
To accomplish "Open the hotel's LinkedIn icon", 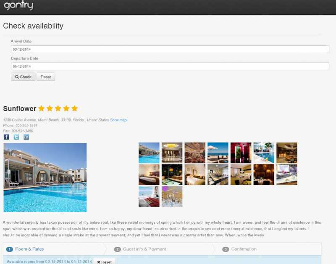I will 26,137.
